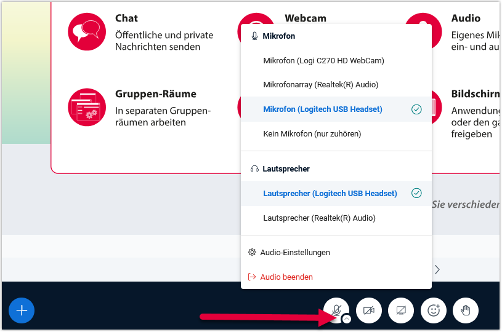Image resolution: width=502 pixels, height=332 pixels.
Task: Choose Mikrofonarray (Realtek(R) Audio)
Action: tap(320, 84)
